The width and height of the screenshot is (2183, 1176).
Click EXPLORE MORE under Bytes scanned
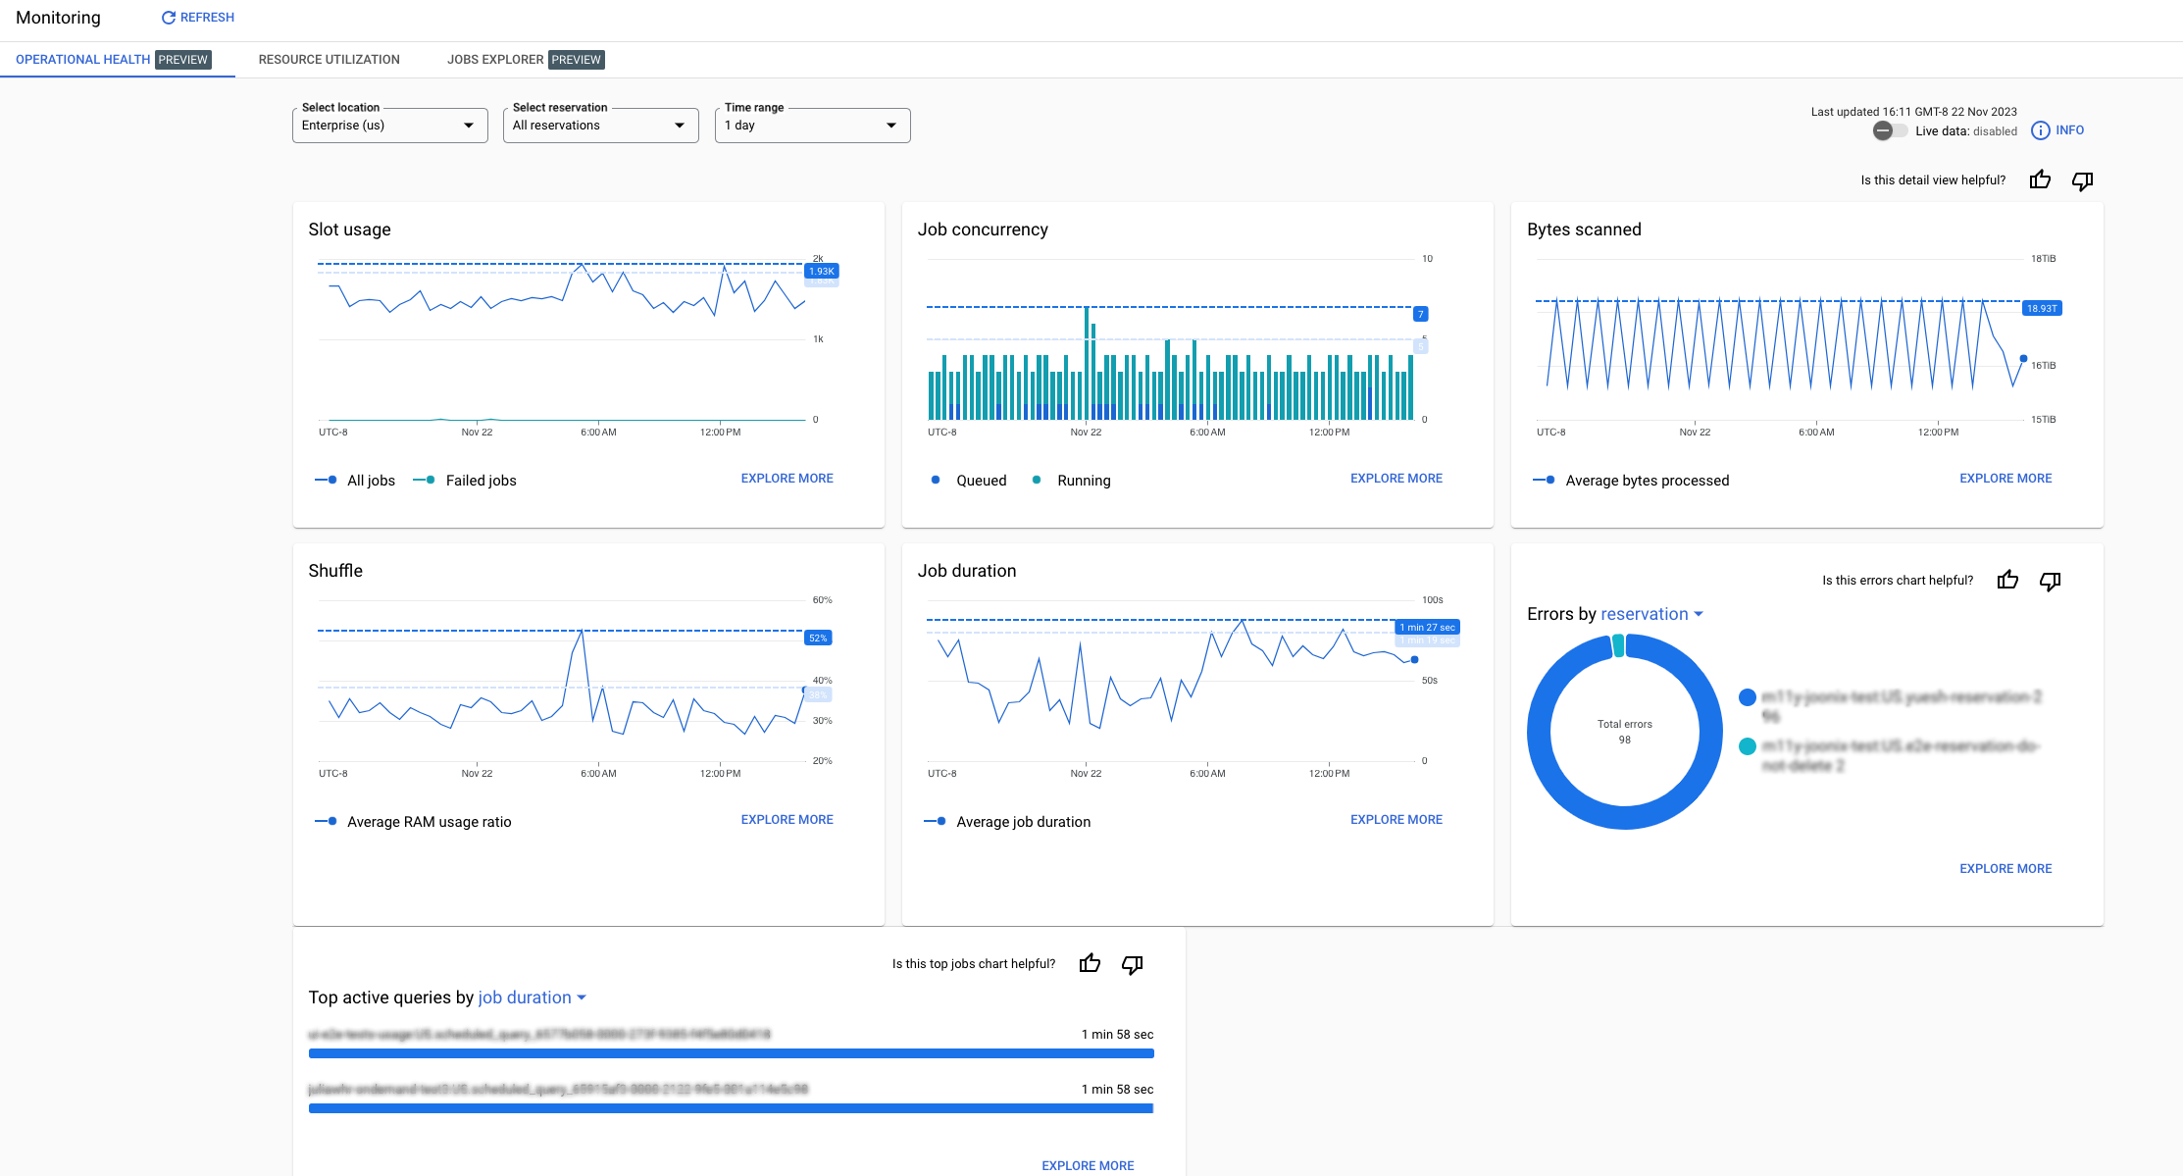pyautogui.click(x=2005, y=478)
